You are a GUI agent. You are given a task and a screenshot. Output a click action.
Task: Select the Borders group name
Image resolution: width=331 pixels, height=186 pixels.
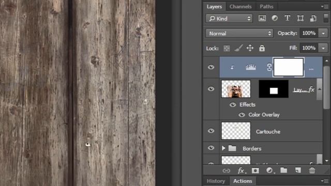click(252, 148)
